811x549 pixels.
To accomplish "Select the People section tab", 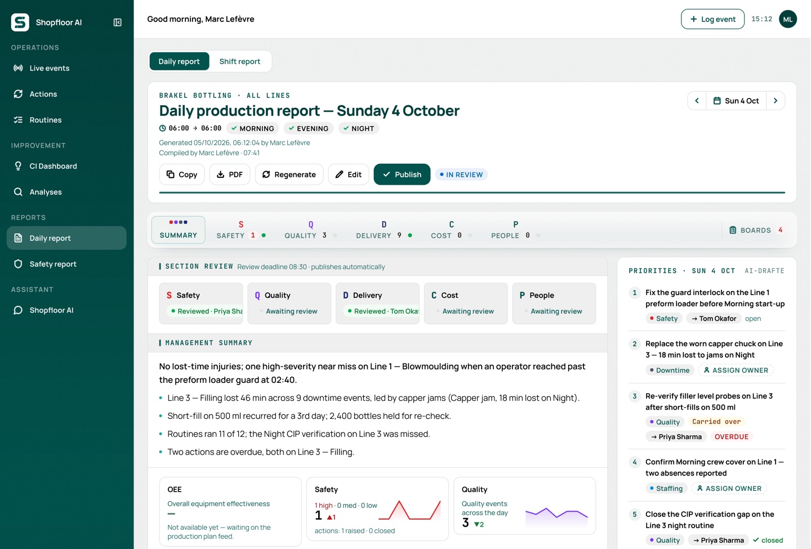I will (x=516, y=230).
